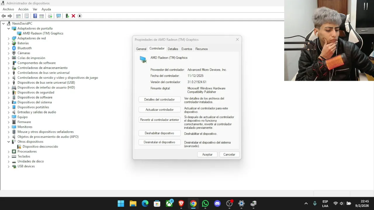Image resolution: width=374 pixels, height=210 pixels.
Task: Click Deshabilitar dispositivo button
Action: (160, 133)
